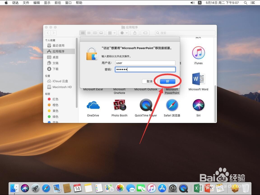This screenshot has height=195, width=260.
Task: Go forward with Finder forward arrow
Action: coord(54,33)
